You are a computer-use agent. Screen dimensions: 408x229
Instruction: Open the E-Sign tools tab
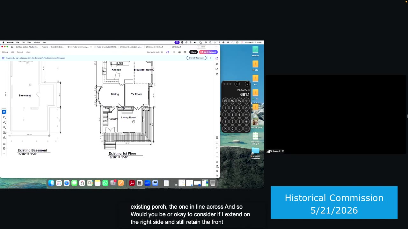point(28,52)
